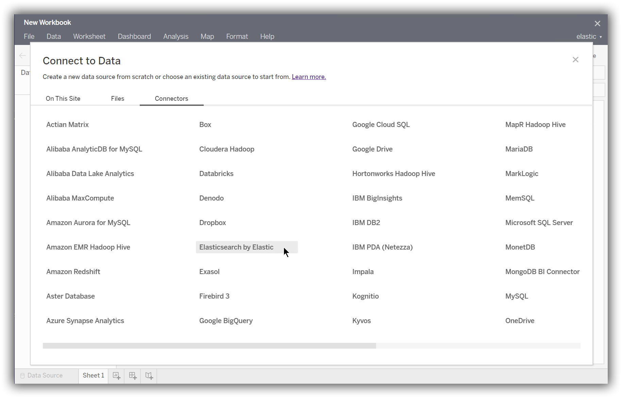Click the back navigation arrow
The height and width of the screenshot is (398, 622).
22,55
